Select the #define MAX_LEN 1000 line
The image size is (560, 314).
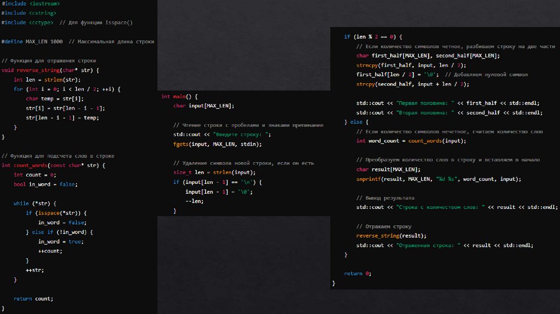(32, 42)
